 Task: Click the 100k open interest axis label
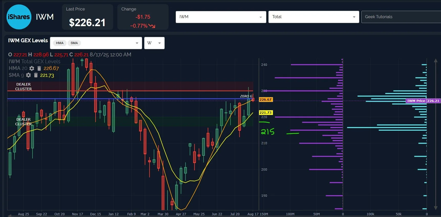pyautogui.click(x=370, y=214)
